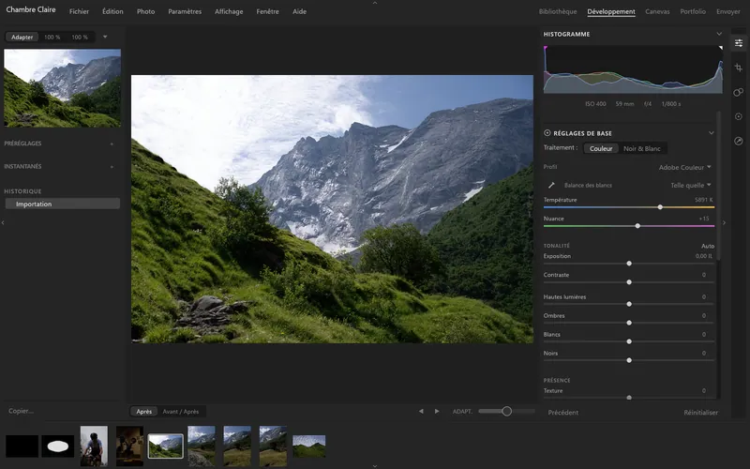The height and width of the screenshot is (469, 750).
Task: Collapse the Histogramme panel
Action: coord(719,34)
